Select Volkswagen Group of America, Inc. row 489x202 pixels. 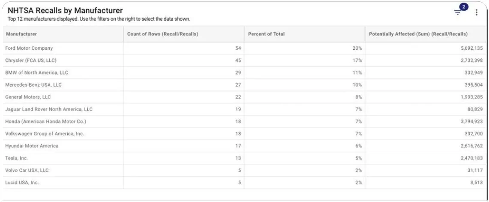tap(45, 134)
